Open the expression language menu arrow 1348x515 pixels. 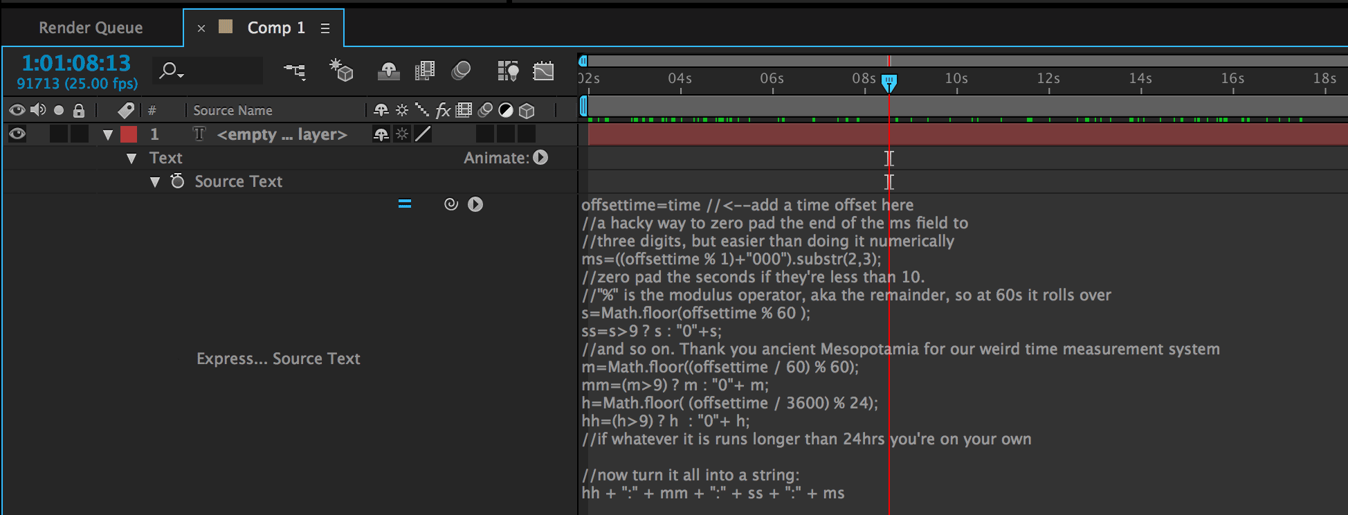tap(475, 204)
